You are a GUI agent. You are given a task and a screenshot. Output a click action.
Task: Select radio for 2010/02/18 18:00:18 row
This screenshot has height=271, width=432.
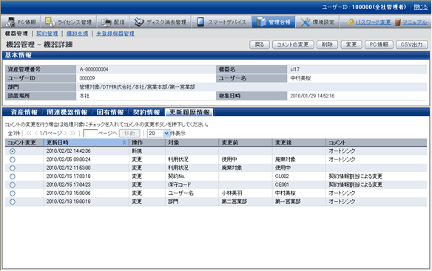point(13,202)
